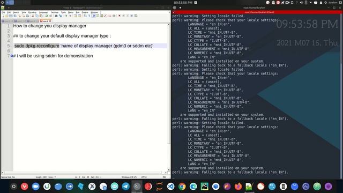Save the recorded macro via the toolbar icon

click(136, 16)
